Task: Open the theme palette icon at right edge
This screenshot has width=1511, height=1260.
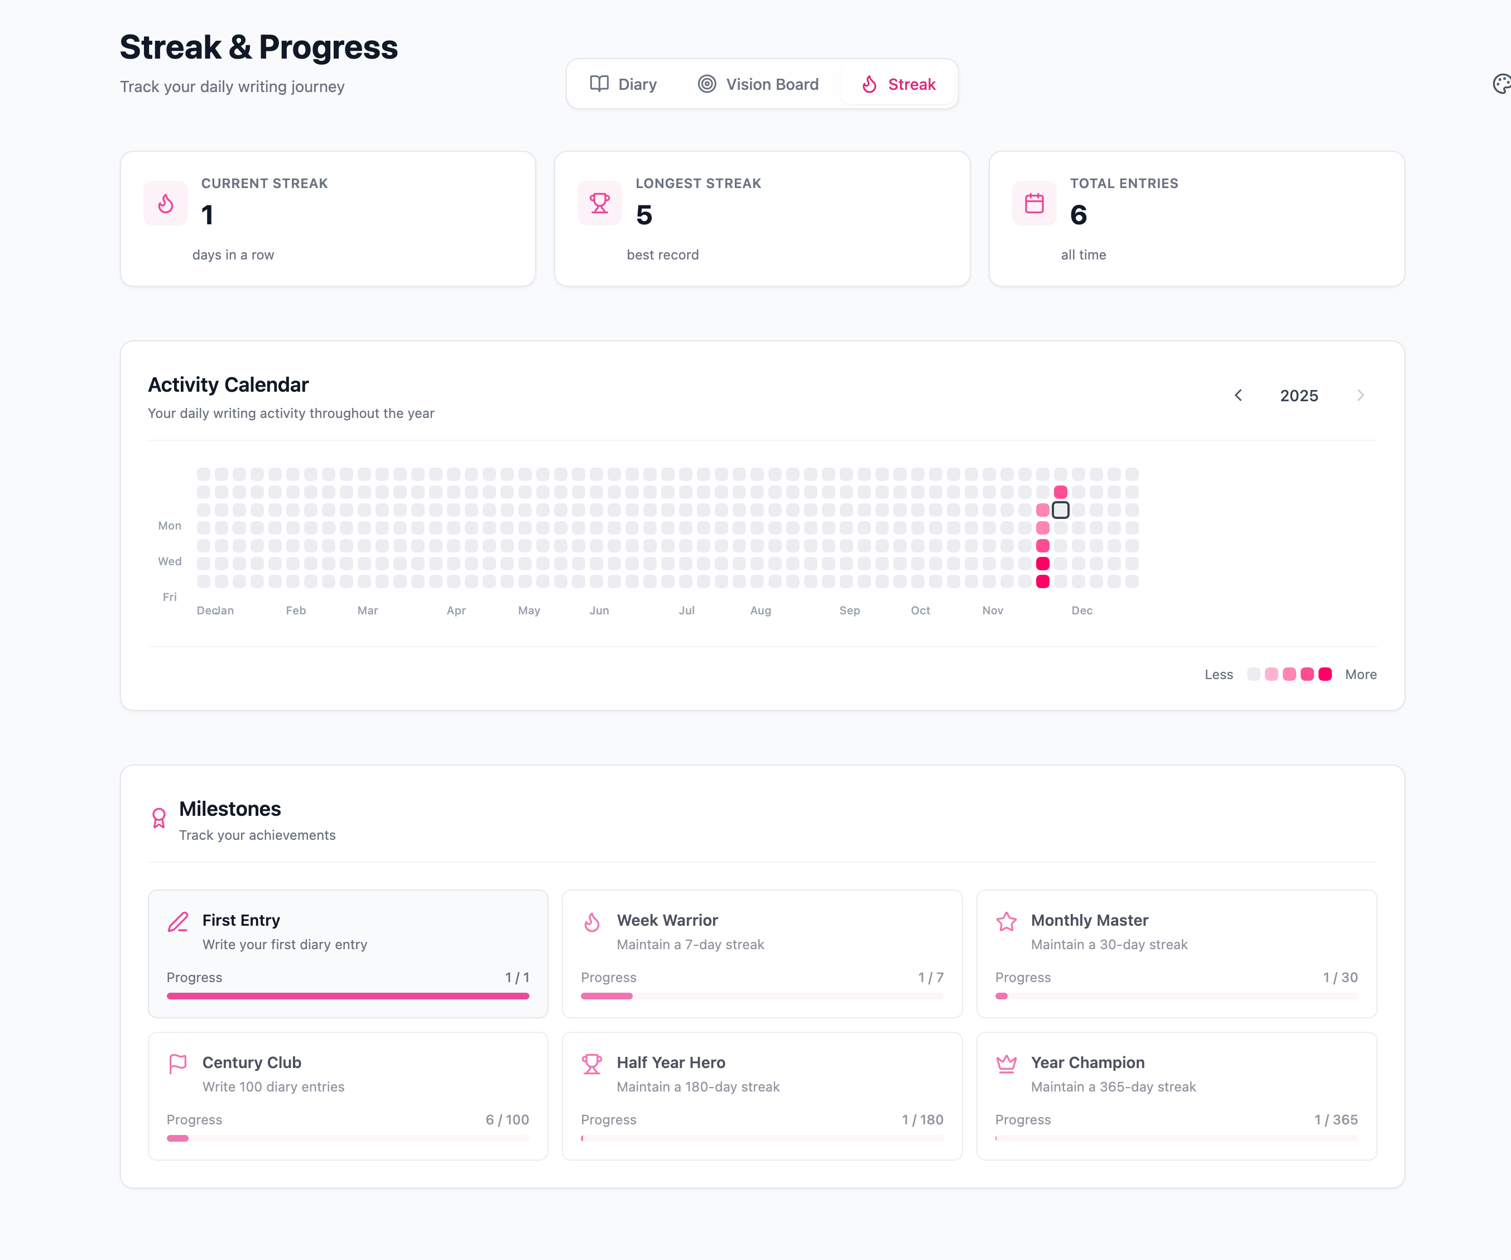Action: click(1502, 84)
